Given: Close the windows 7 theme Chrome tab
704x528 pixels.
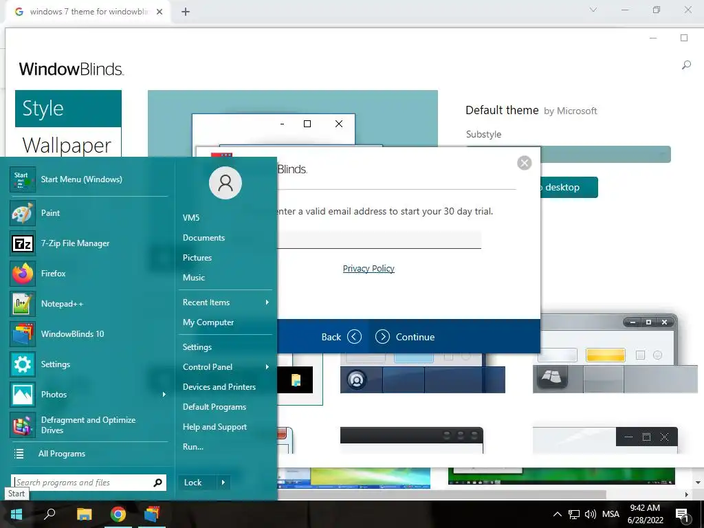Looking at the screenshot, I should click(159, 12).
